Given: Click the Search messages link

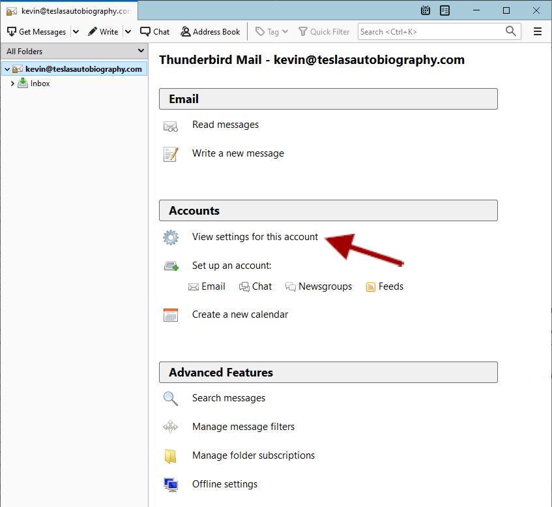Looking at the screenshot, I should pos(229,398).
